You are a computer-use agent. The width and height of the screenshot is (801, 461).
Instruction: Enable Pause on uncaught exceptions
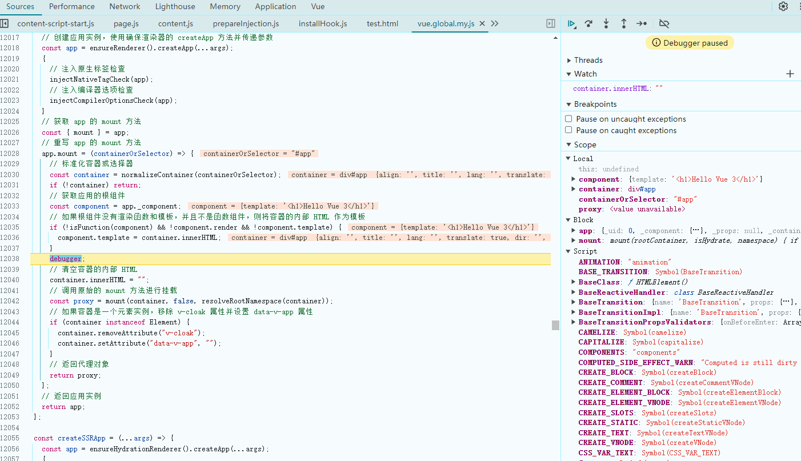click(x=568, y=119)
